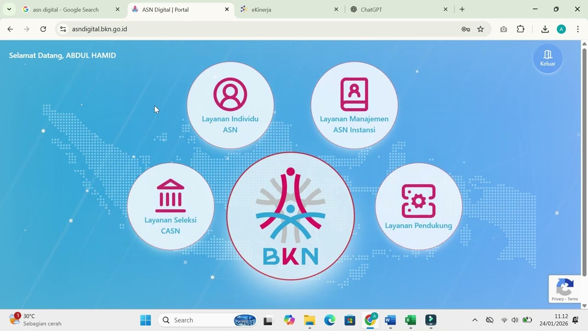Screen dimensions: 588x331
Task: Bookmark this page with star
Action: [481, 29]
